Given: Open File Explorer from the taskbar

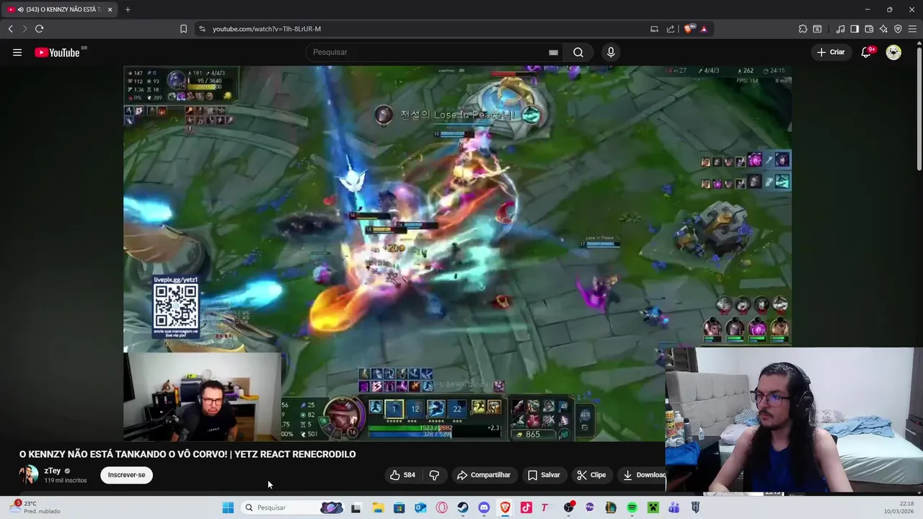Looking at the screenshot, I should [378, 507].
